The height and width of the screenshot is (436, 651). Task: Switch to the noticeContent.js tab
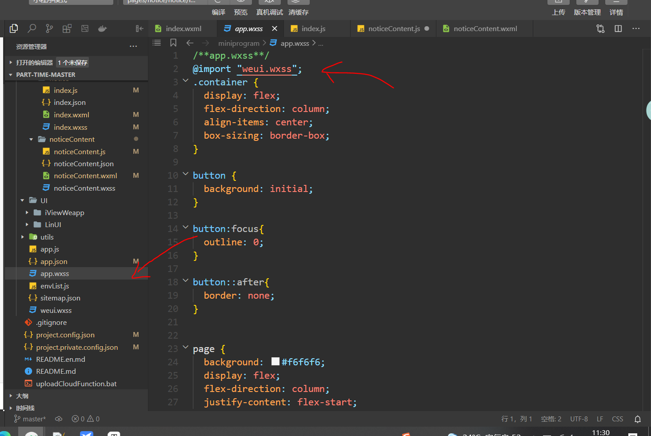[x=394, y=28]
